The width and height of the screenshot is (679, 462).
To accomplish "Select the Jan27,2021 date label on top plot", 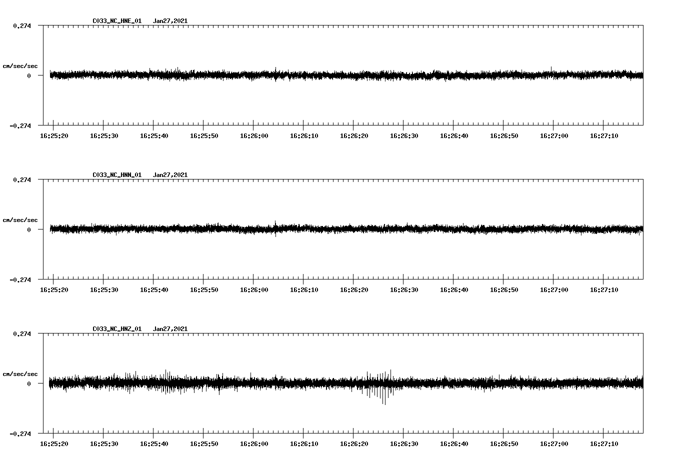I will tap(171, 20).
